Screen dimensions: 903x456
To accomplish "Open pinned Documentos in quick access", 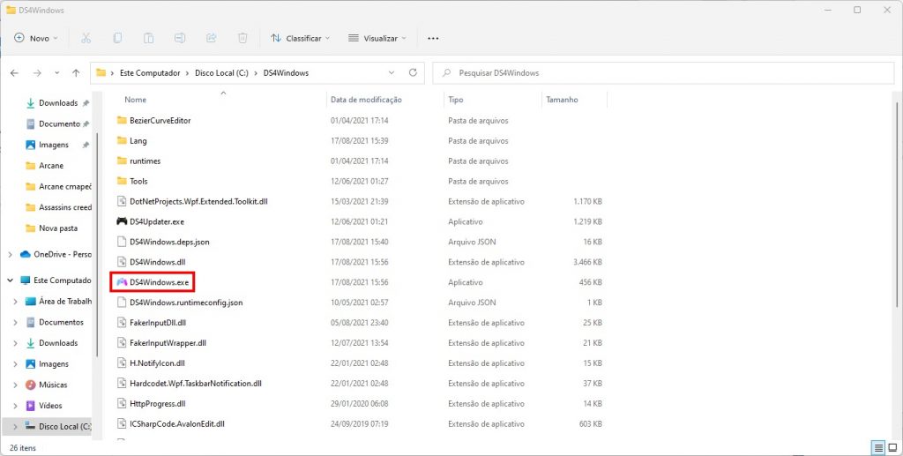I will click(x=57, y=123).
